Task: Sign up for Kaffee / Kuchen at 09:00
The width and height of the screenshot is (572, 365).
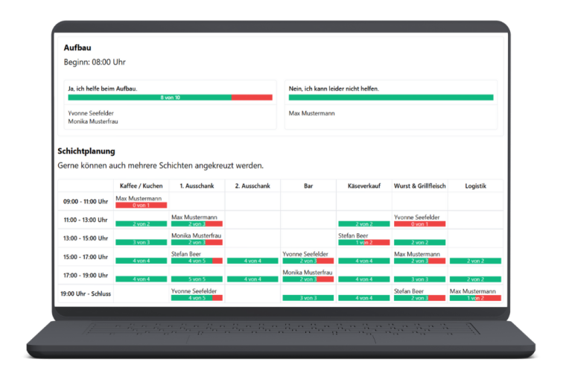Action: (x=141, y=205)
